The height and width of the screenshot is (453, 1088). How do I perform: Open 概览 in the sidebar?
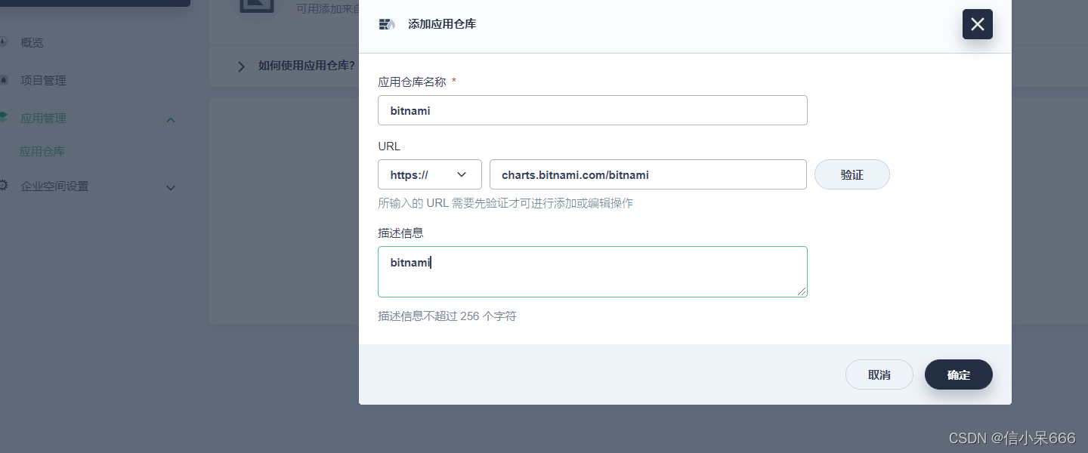tap(32, 42)
